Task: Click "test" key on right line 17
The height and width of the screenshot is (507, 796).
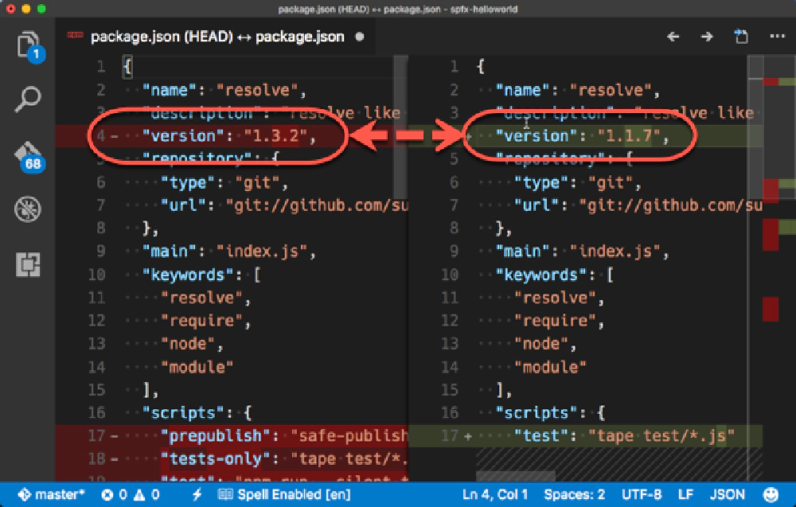Action: click(x=541, y=436)
